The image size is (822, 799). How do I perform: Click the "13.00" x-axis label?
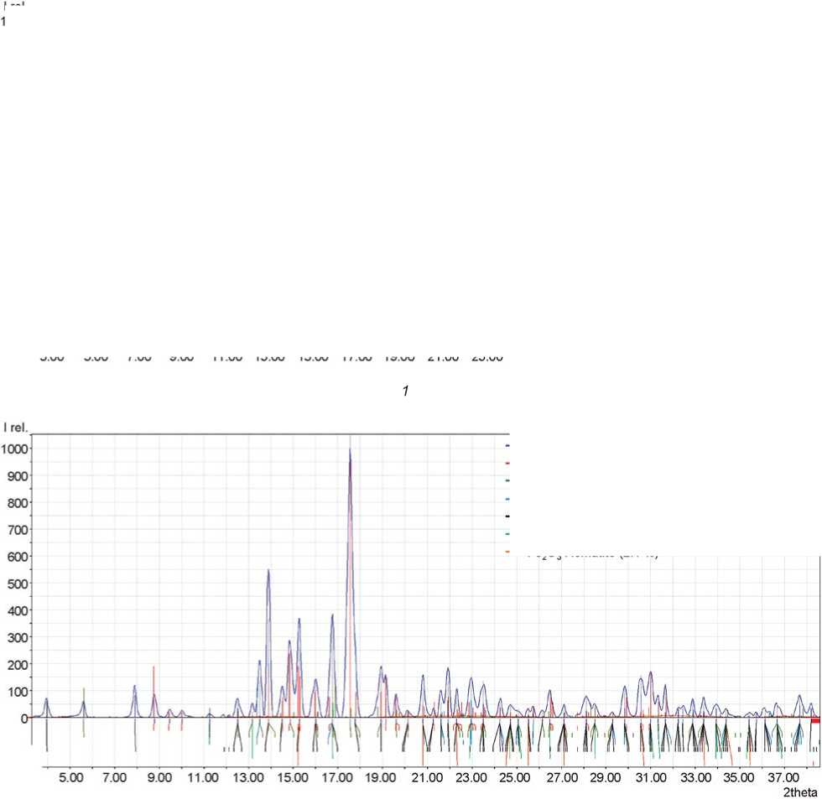(x=248, y=777)
